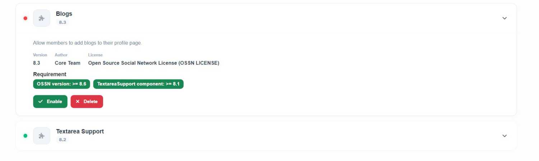
Task: Collapse the Blogs component panel chevron
Action: [x=505, y=18]
